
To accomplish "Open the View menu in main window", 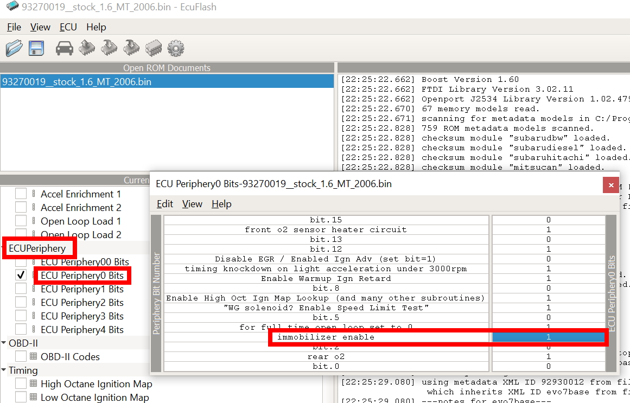I will click(x=40, y=27).
